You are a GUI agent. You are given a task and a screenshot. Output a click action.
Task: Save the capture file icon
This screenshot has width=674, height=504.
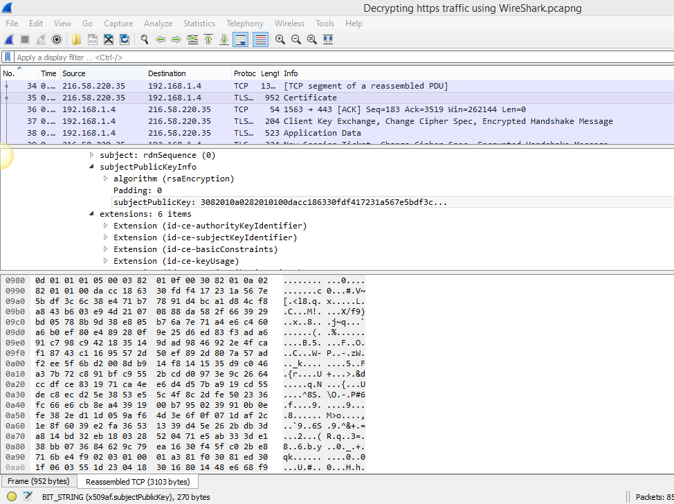[93, 39]
